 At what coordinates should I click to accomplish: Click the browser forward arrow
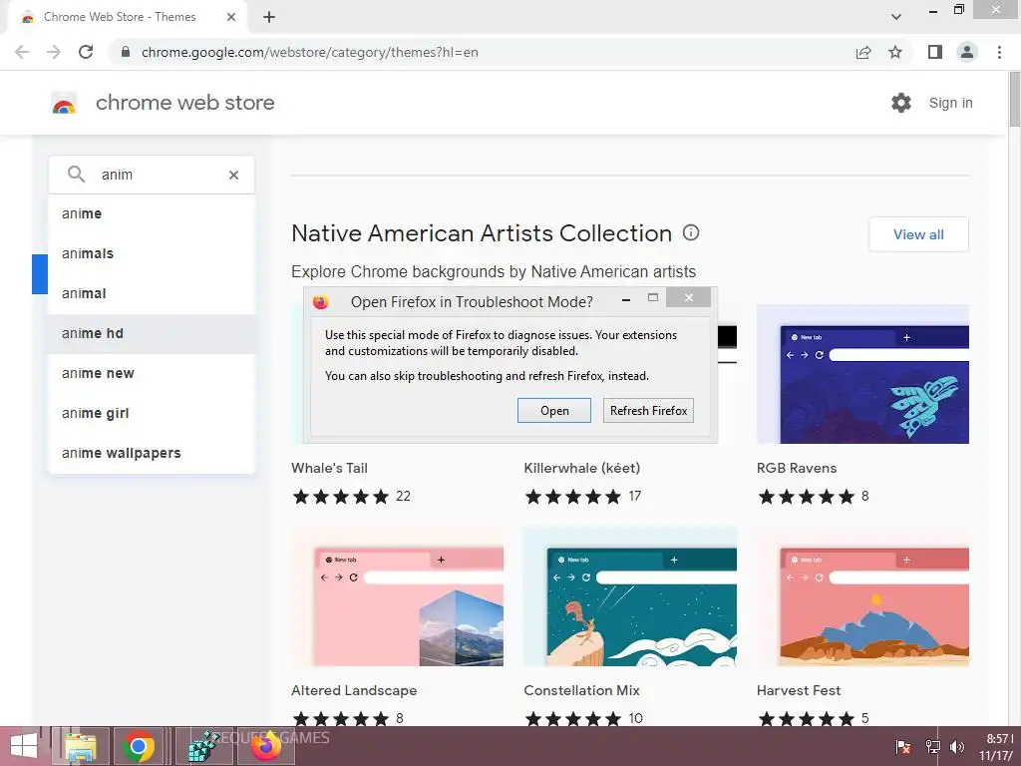point(54,52)
